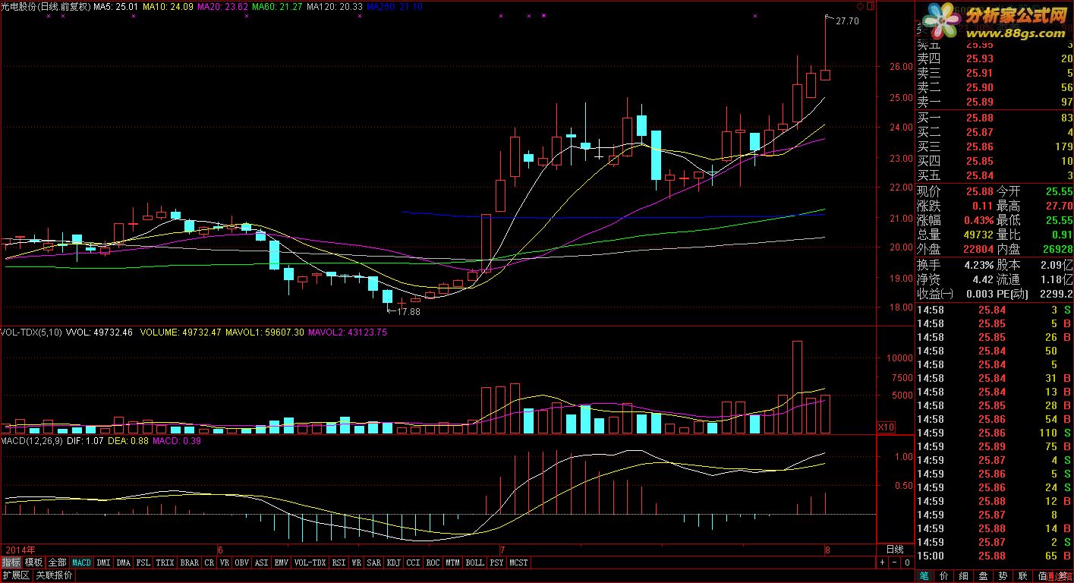The image size is (1074, 583).
Task: Click the MACD(12,26,9) panel title
Action: tap(32, 440)
